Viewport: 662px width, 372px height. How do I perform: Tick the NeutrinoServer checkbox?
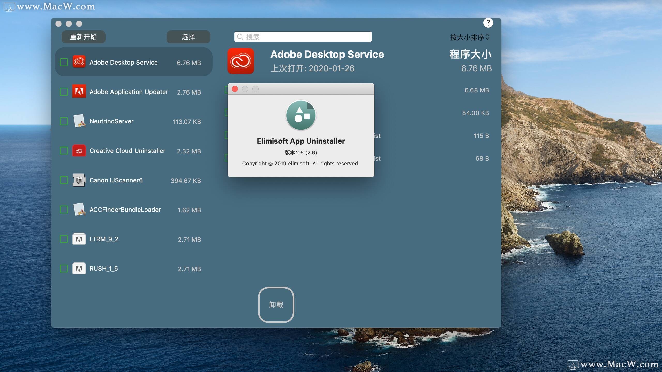(64, 121)
